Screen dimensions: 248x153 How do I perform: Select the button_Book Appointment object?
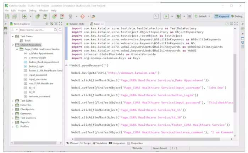coord(44,62)
